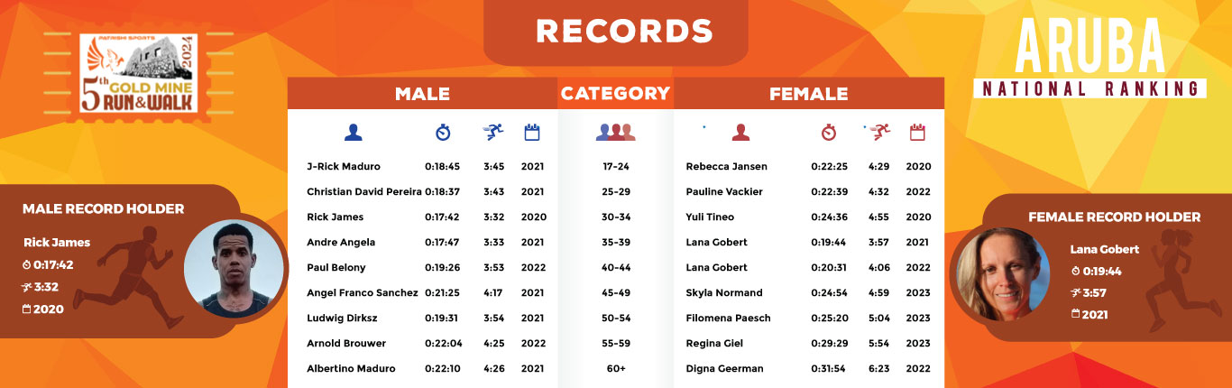Click the red calendar year icon
Viewport: 1232px width, 388px height.
(918, 133)
